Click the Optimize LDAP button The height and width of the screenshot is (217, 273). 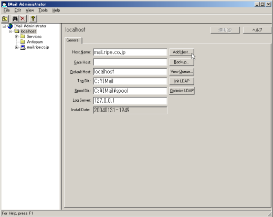point(182,91)
